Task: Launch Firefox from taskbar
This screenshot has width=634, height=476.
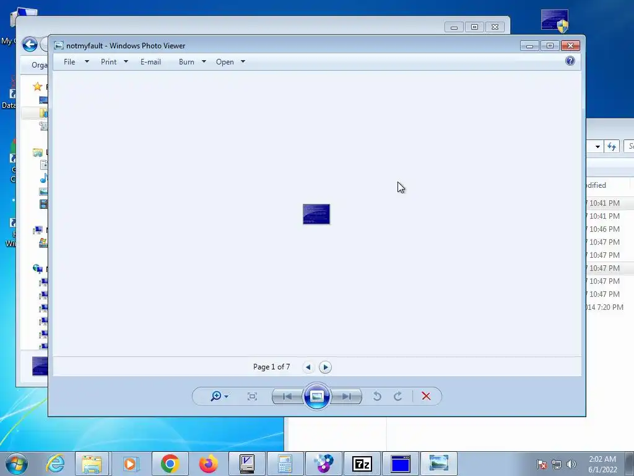Action: coord(208,464)
